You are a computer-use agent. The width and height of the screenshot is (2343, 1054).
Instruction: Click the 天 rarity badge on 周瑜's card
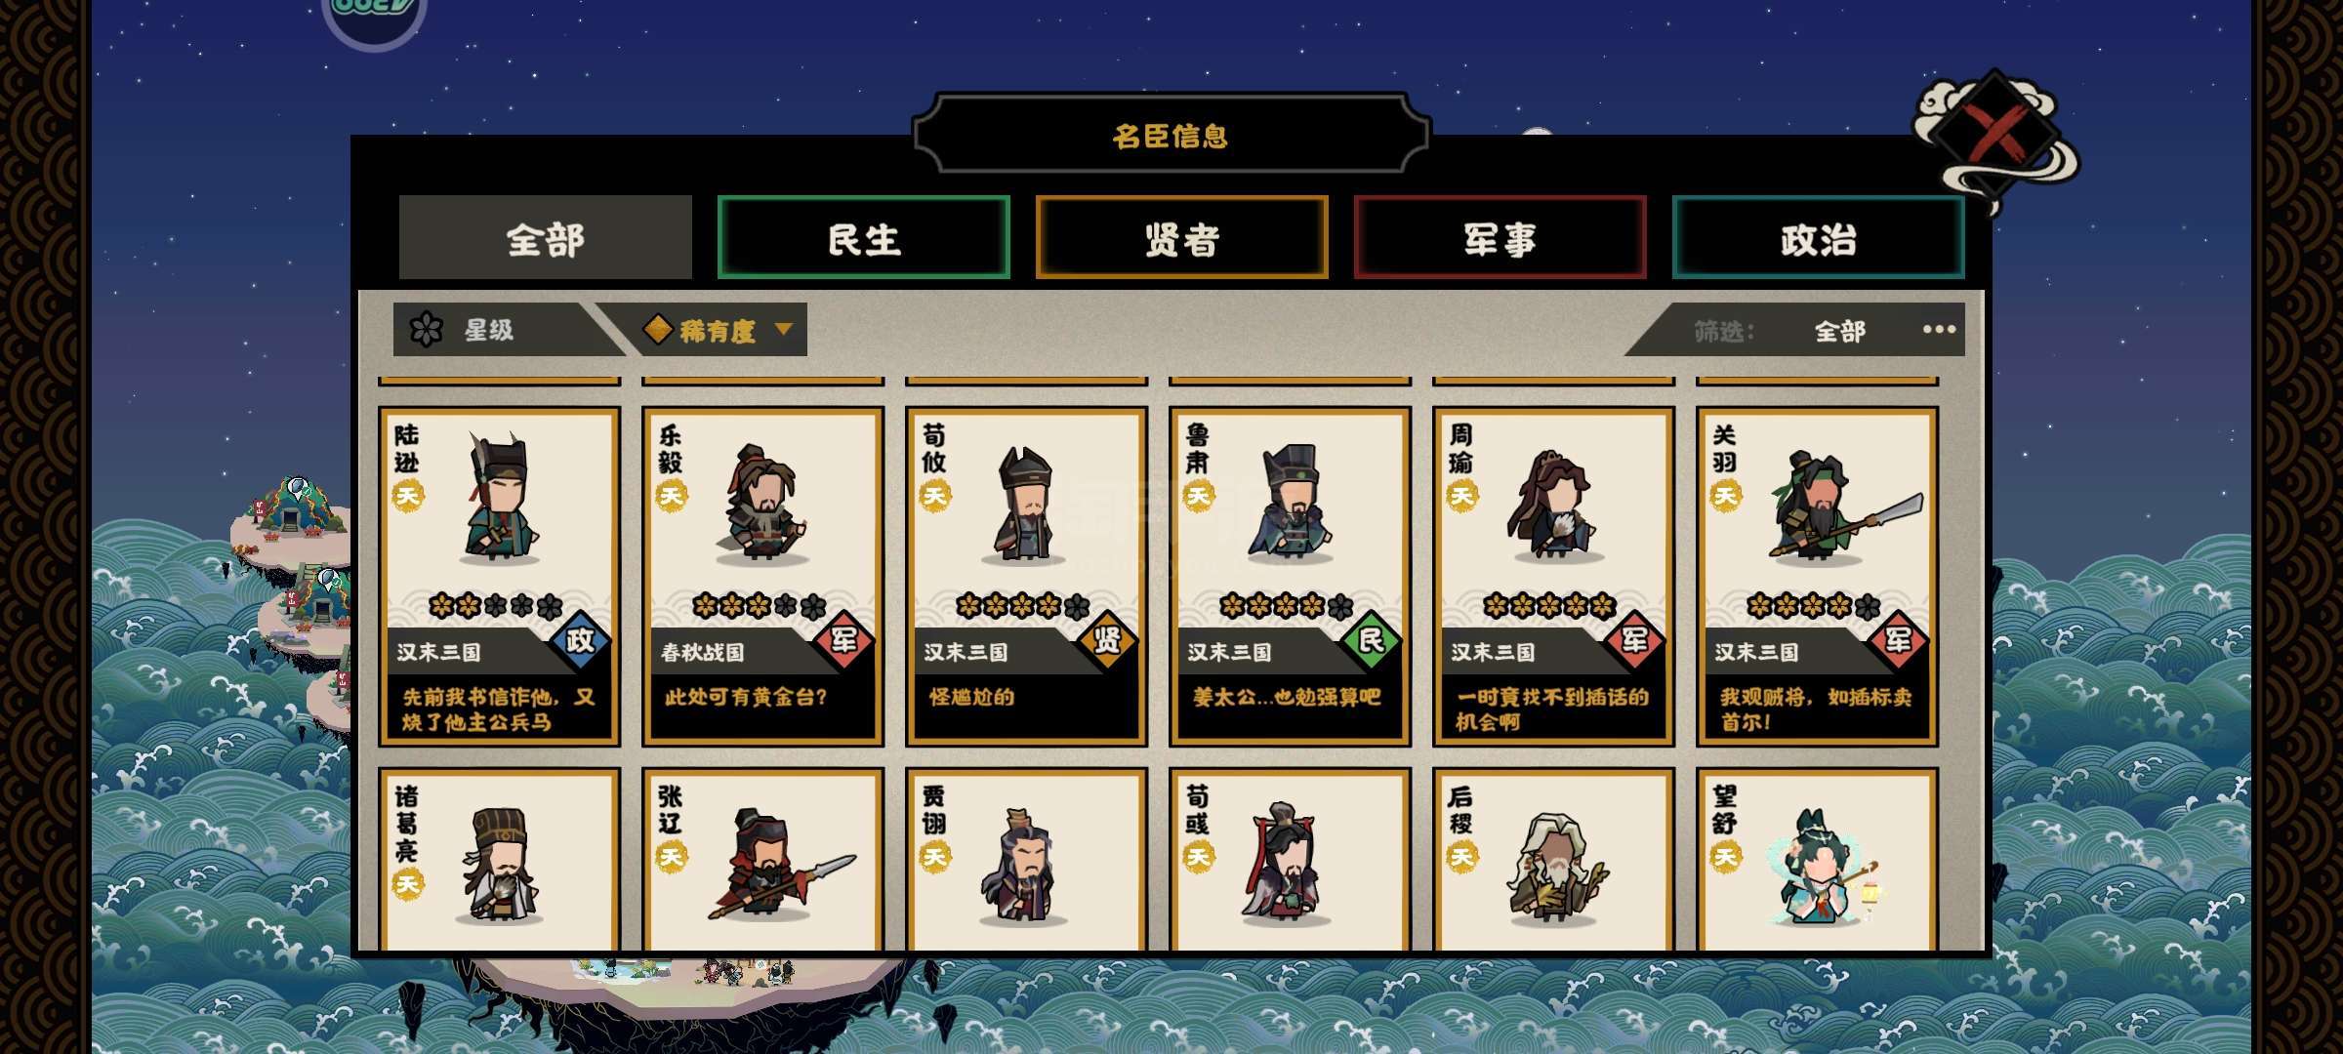click(x=1461, y=495)
